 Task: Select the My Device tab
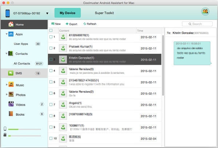(x=68, y=13)
